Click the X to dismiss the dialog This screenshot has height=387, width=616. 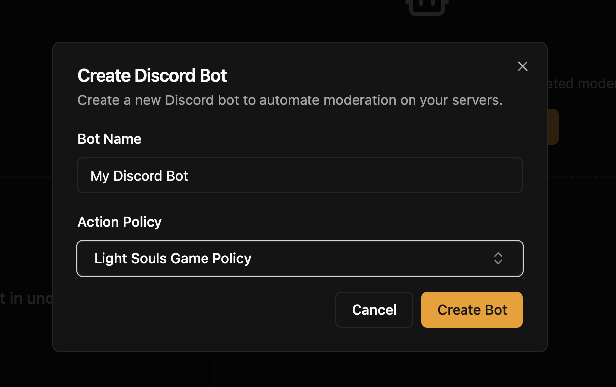pyautogui.click(x=522, y=66)
